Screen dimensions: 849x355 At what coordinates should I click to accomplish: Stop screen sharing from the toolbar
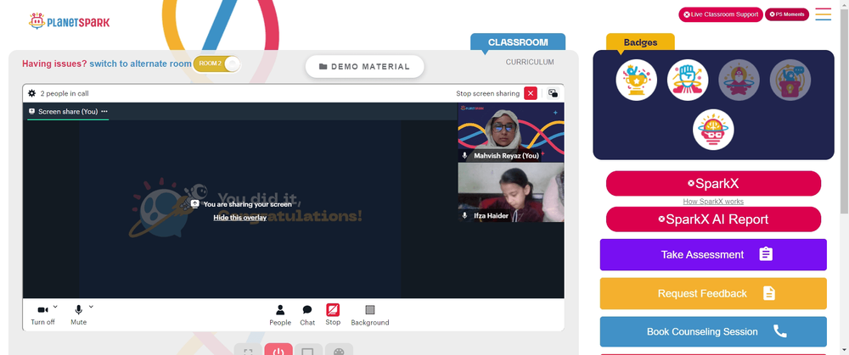(333, 314)
